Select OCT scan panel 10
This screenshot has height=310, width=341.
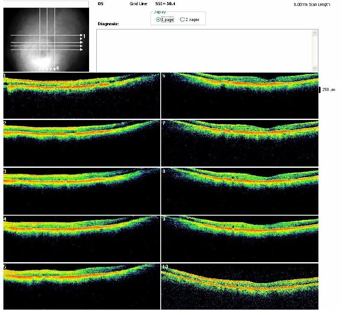[x=240, y=287]
